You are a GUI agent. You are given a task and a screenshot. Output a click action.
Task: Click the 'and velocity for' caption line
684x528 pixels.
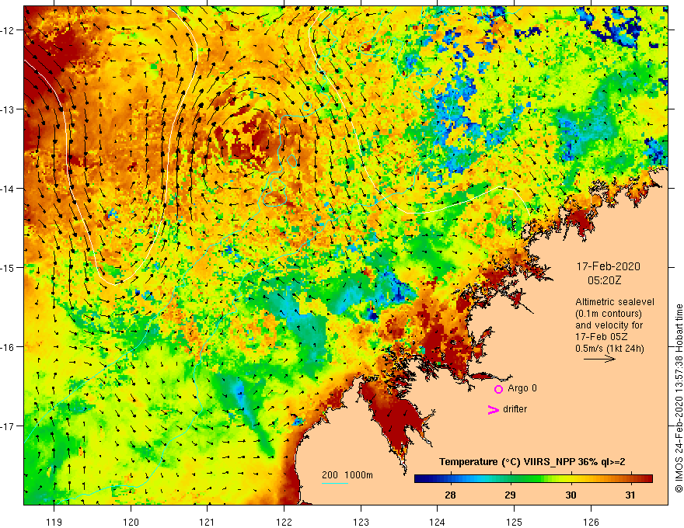pos(609,325)
